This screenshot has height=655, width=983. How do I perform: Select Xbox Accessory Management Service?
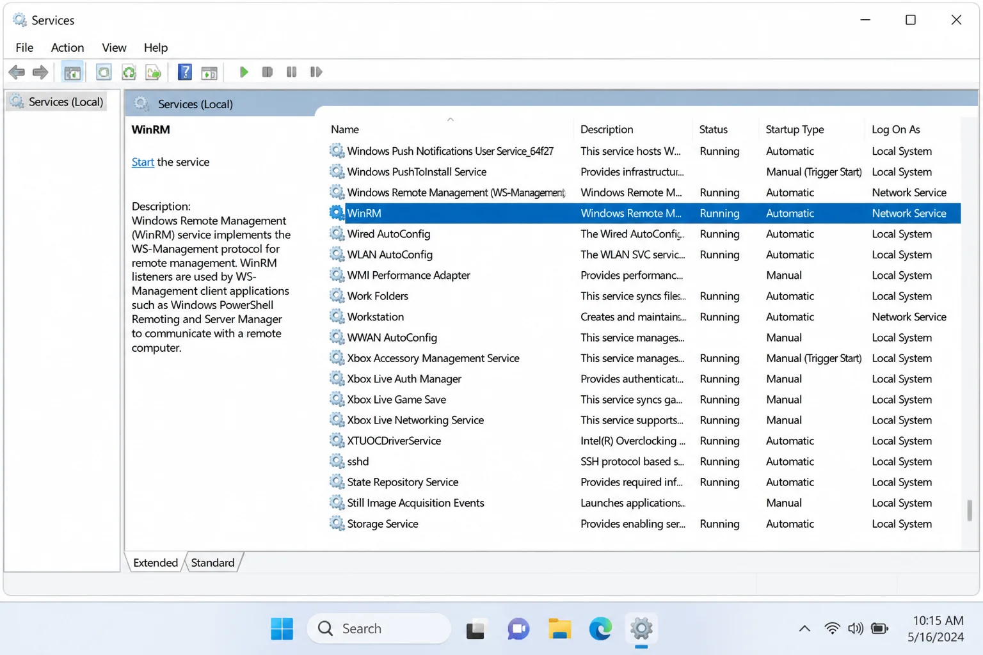[644, 358]
